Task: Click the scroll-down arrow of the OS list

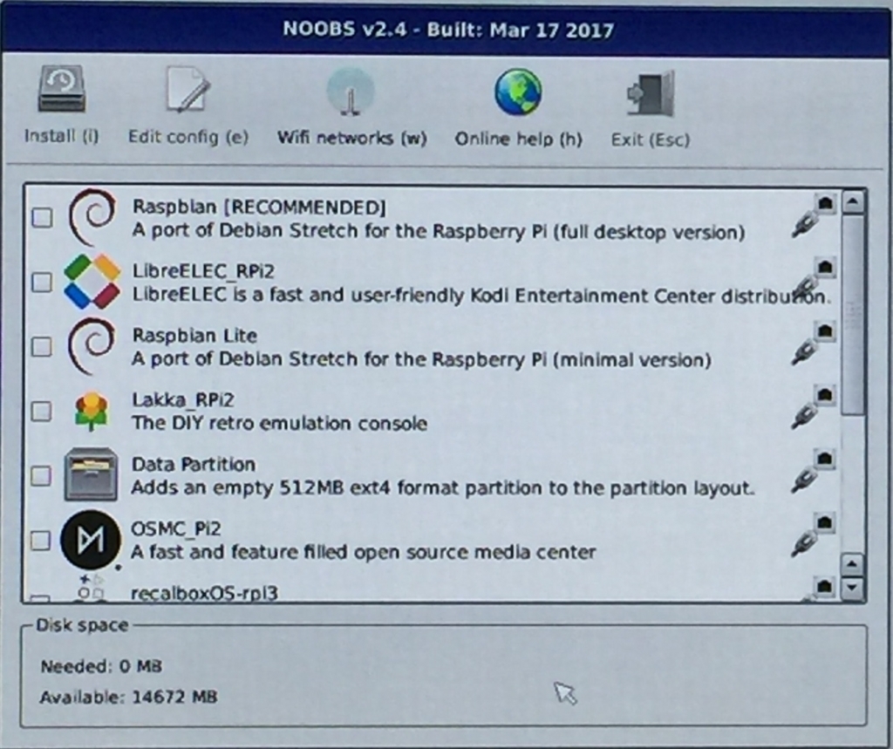Action: 852,587
